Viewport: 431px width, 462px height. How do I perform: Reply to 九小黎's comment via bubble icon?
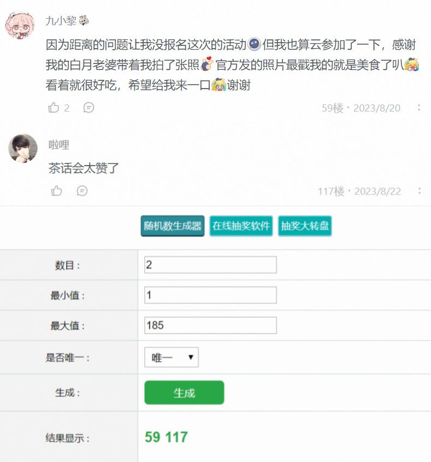(x=88, y=108)
